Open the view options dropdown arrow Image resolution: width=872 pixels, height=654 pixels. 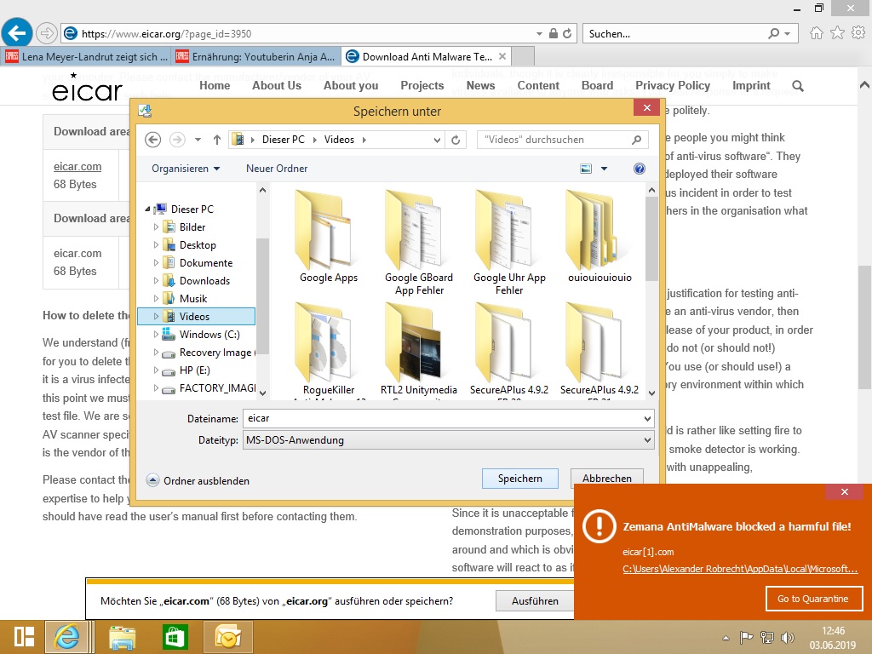pyautogui.click(x=604, y=169)
